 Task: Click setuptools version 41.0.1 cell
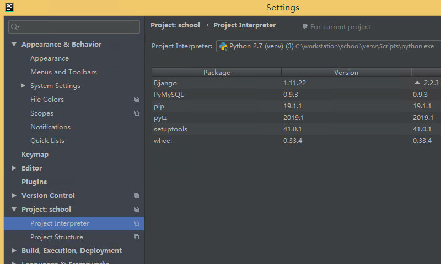[x=293, y=129]
